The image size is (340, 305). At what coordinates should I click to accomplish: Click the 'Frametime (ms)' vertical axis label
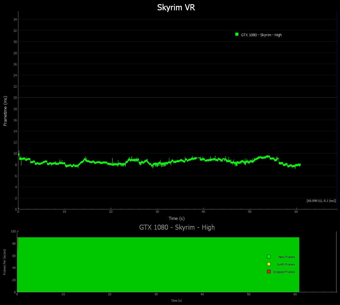pyautogui.click(x=5, y=111)
